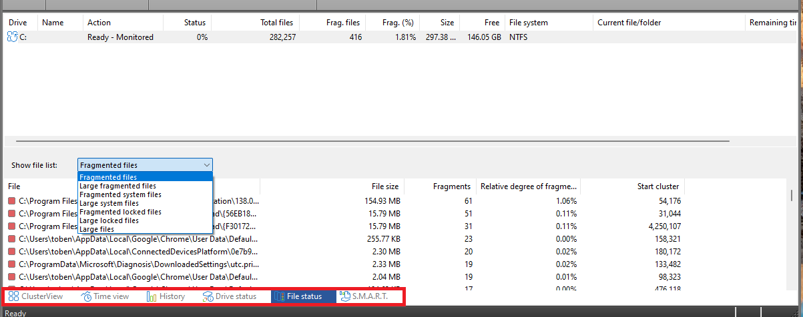This screenshot has height=317, width=803.
Task: Click the 'Ready - Monitored' action cell
Action: [x=120, y=37]
